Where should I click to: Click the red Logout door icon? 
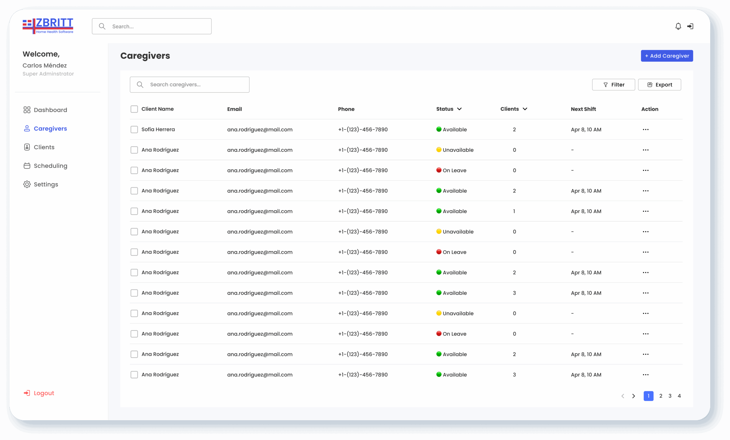(27, 393)
